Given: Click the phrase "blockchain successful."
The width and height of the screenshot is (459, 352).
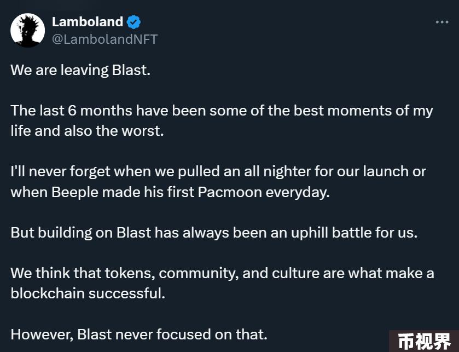Looking at the screenshot, I should (88, 293).
